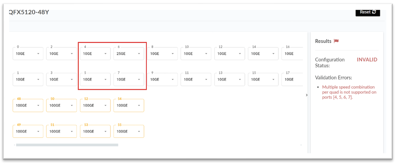
Task: Open port 5 speed dropdown
Action: click(x=95, y=80)
